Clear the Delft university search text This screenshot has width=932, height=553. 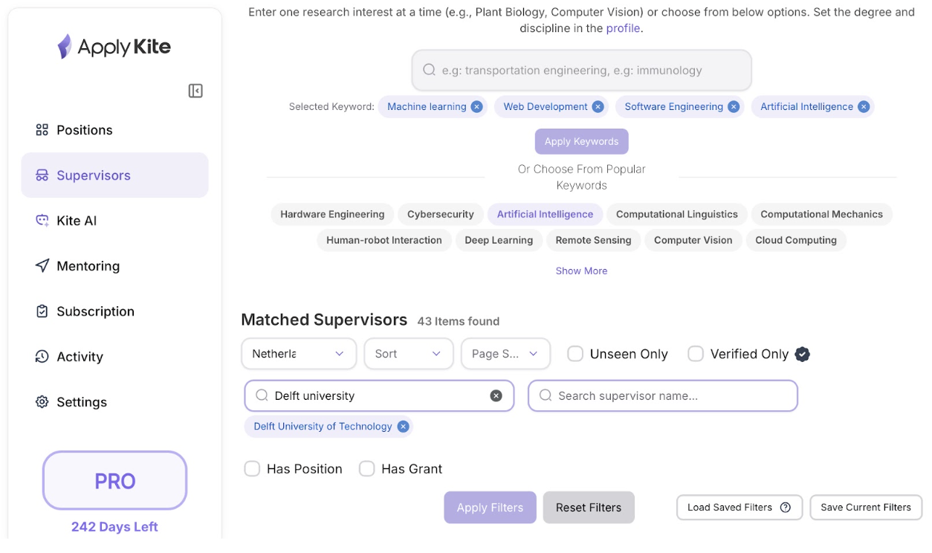pos(496,396)
